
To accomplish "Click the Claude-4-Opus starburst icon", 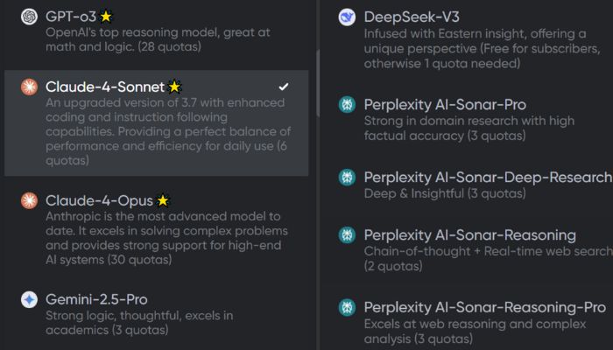I will (29, 200).
